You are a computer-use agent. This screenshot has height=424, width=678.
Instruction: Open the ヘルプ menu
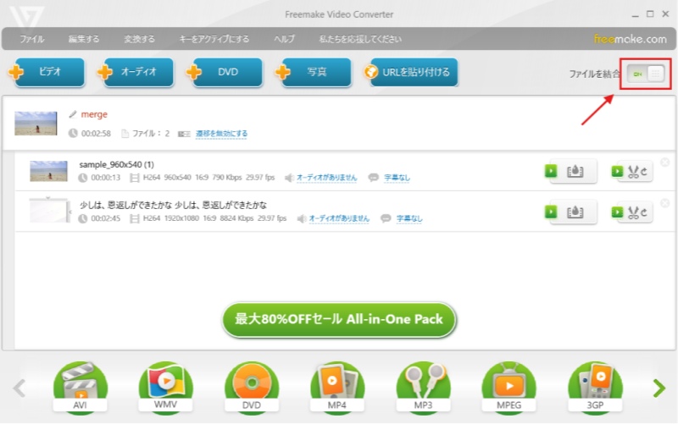point(284,39)
